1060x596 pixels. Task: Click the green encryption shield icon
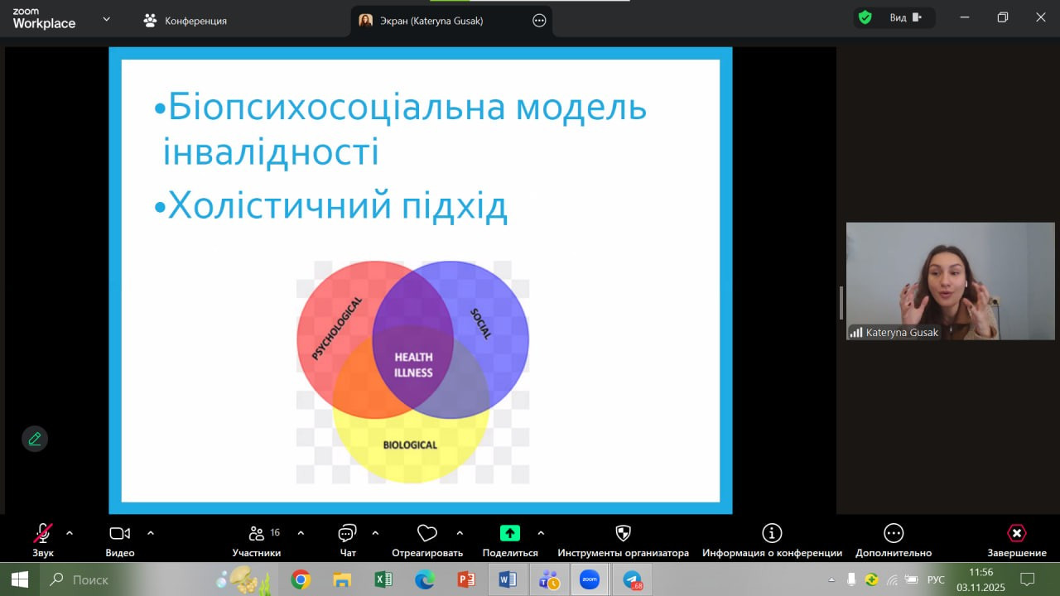[865, 18]
